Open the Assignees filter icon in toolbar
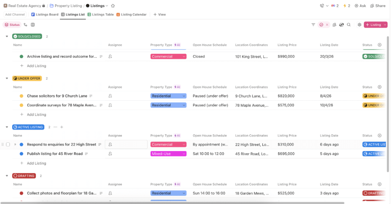The image size is (391, 204). click(334, 25)
